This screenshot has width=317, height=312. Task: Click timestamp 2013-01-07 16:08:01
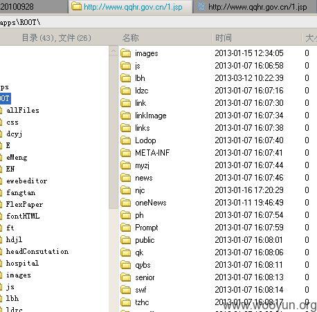[x=248, y=240]
